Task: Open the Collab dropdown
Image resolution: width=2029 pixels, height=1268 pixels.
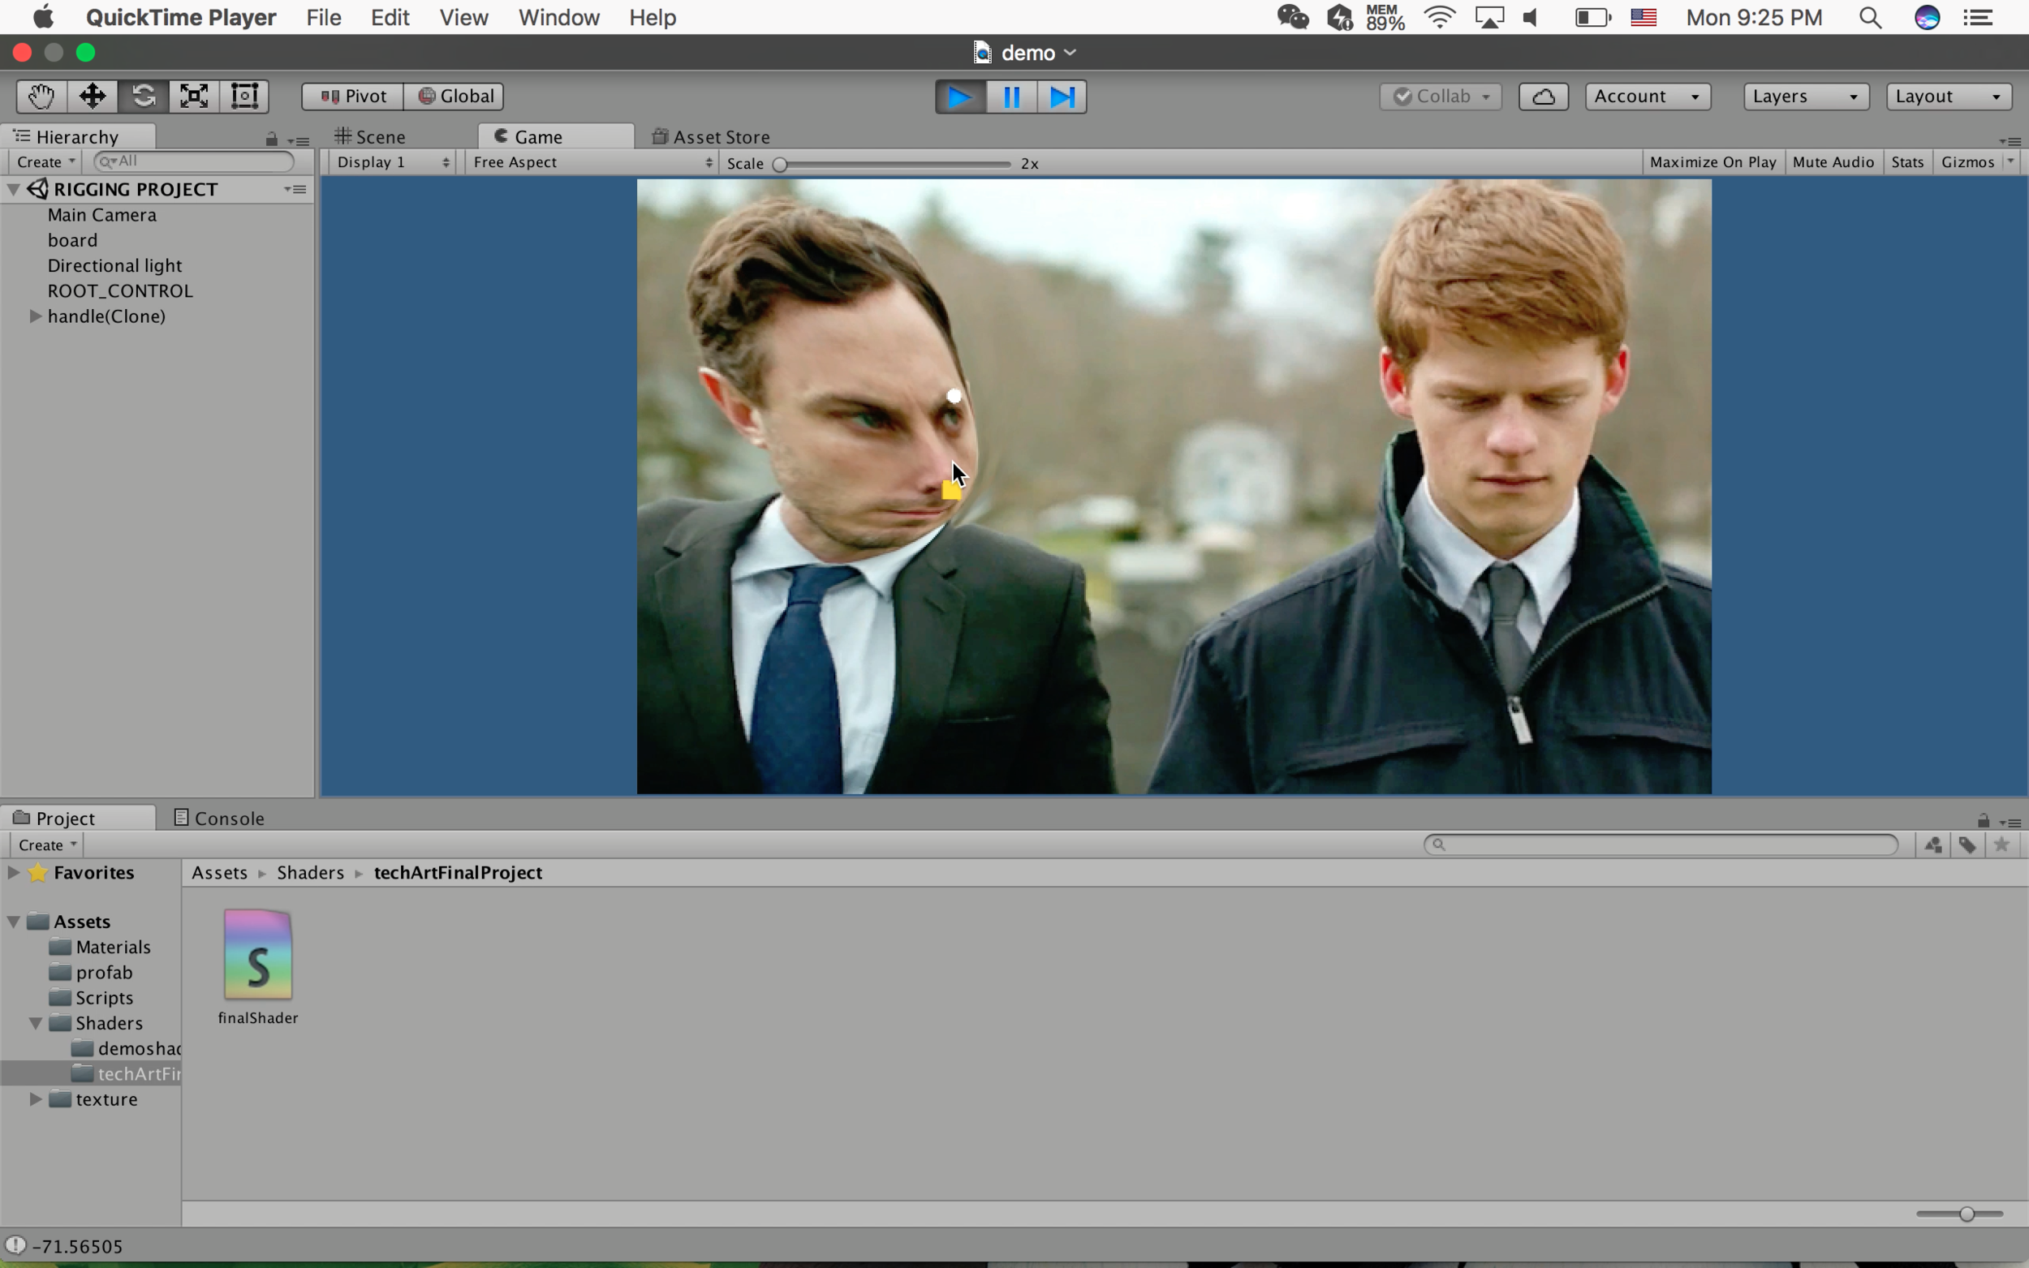Action: [1440, 97]
